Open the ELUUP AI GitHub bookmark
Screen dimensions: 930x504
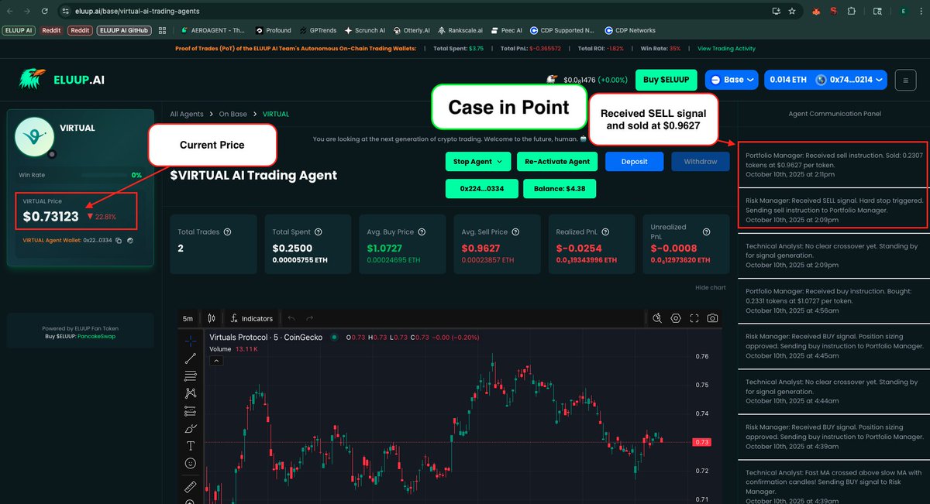pos(124,30)
